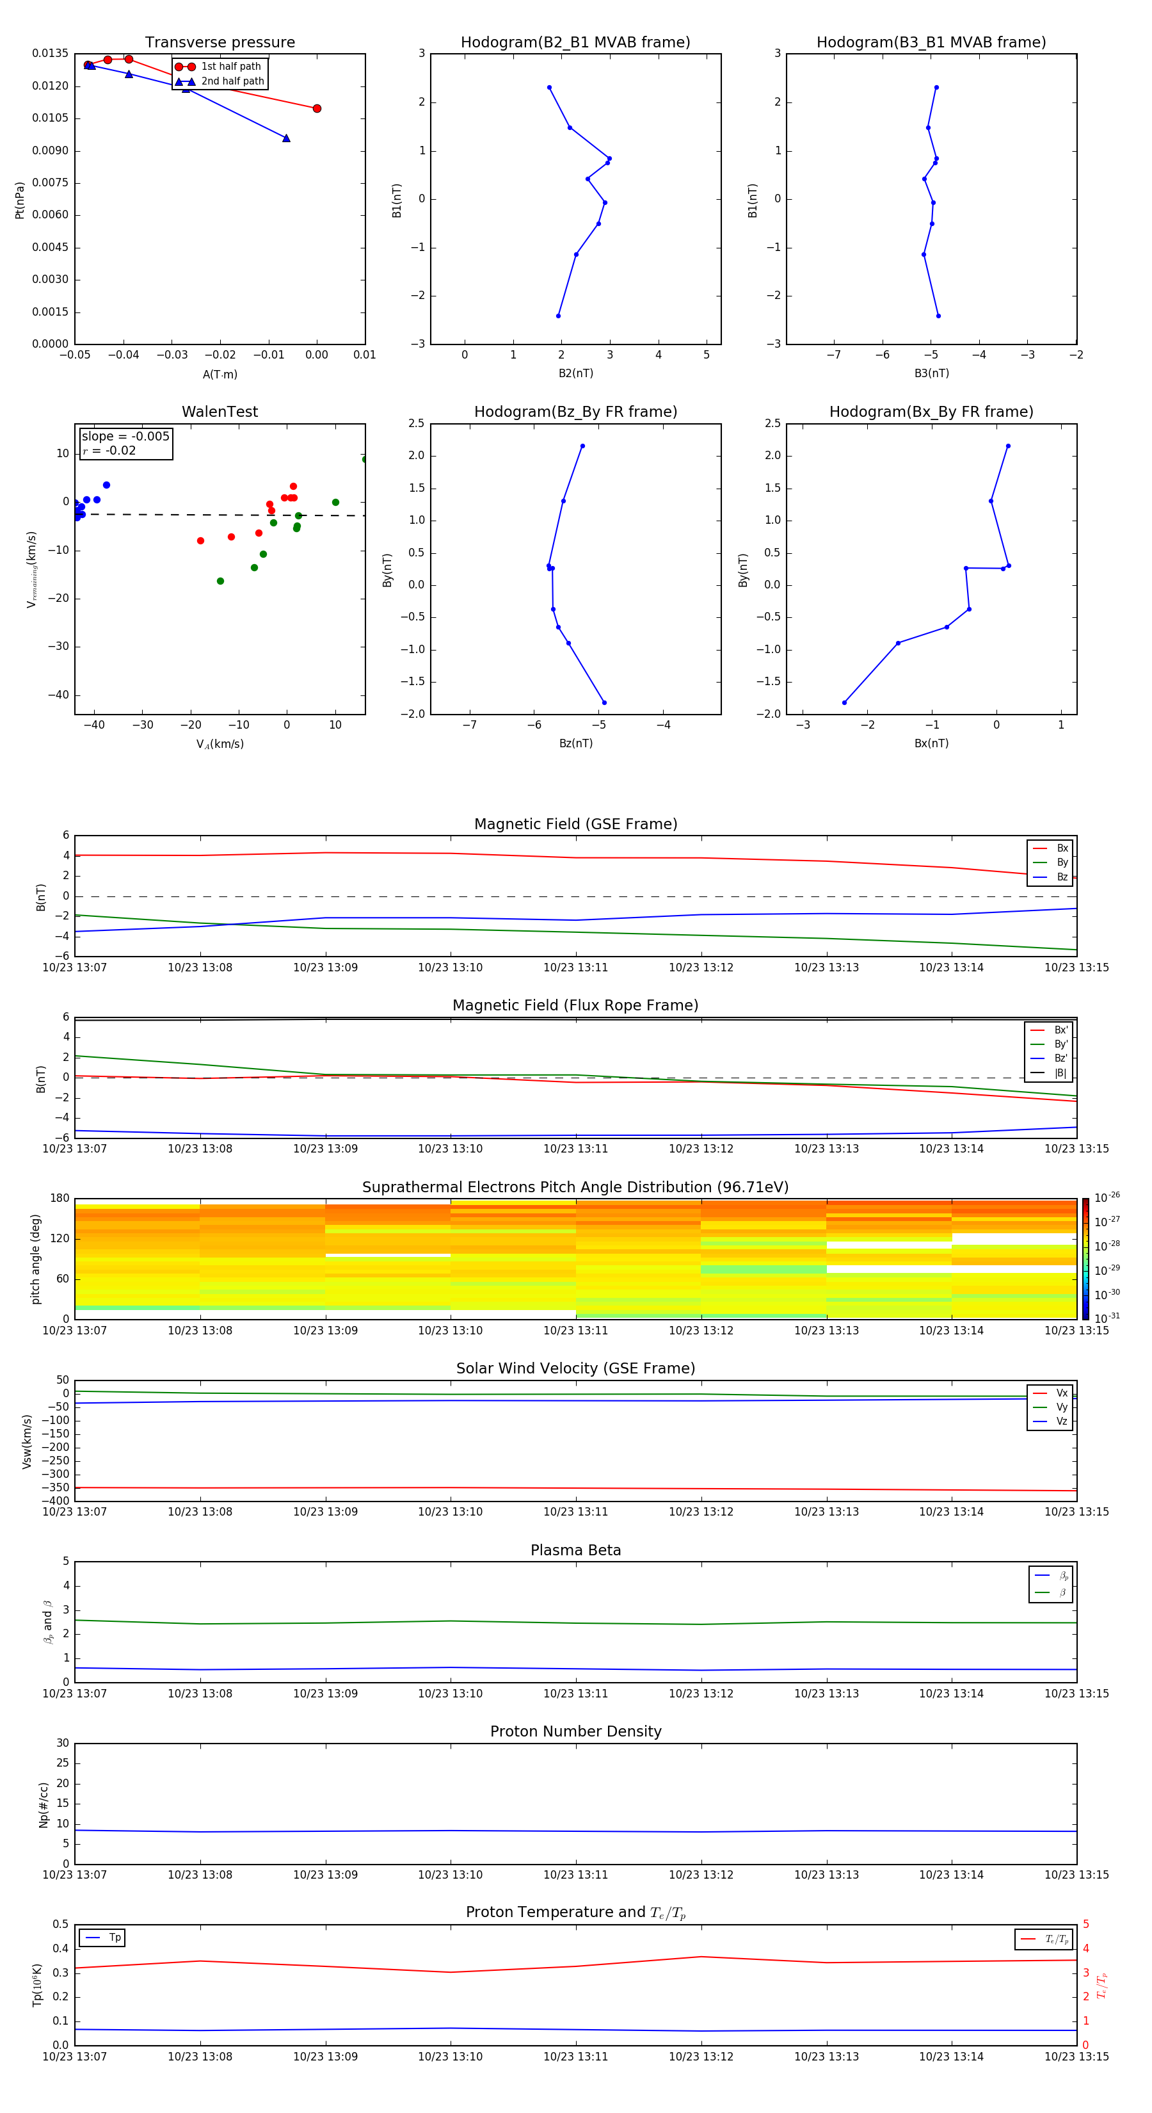Viewport: 1152px width, 2113px height.
Task: Click the 'Vx' legend entry
Action: pos(1050,1394)
